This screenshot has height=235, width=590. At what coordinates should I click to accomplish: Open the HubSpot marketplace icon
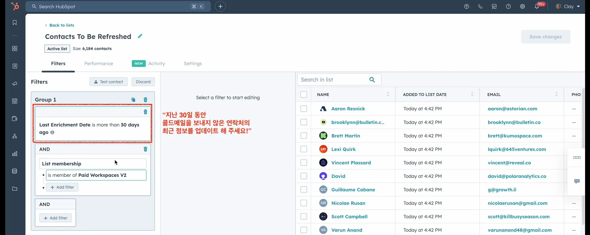tap(494, 6)
